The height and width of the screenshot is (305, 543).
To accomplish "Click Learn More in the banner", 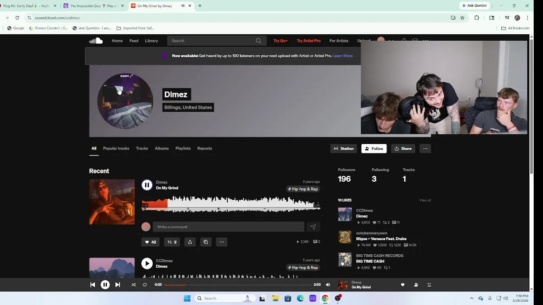I will click(x=342, y=56).
